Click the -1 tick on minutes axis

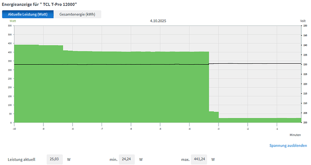click(277, 129)
